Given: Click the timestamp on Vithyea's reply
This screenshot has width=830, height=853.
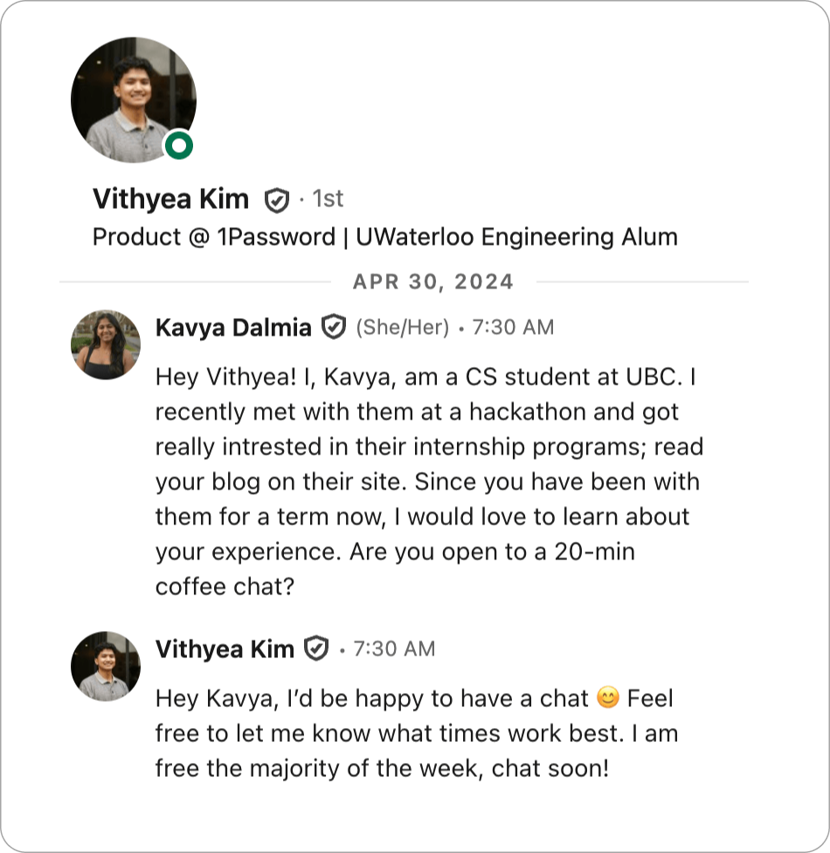Looking at the screenshot, I should click(x=396, y=648).
